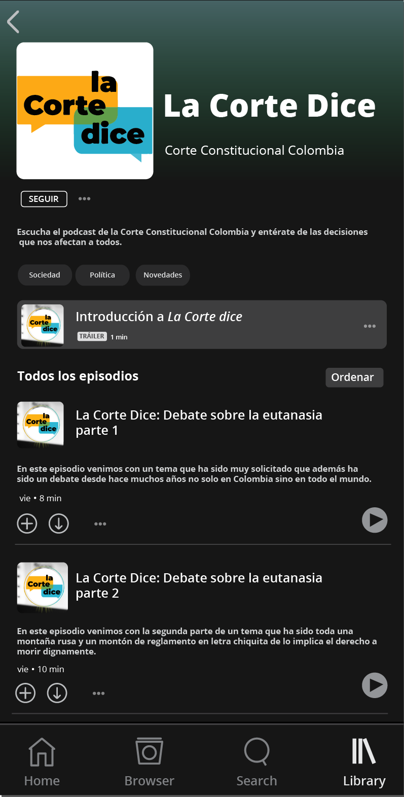Viewport: 404px width, 797px height.
Task: Add eutanasia parte 1 to playlist
Action: [x=27, y=524]
